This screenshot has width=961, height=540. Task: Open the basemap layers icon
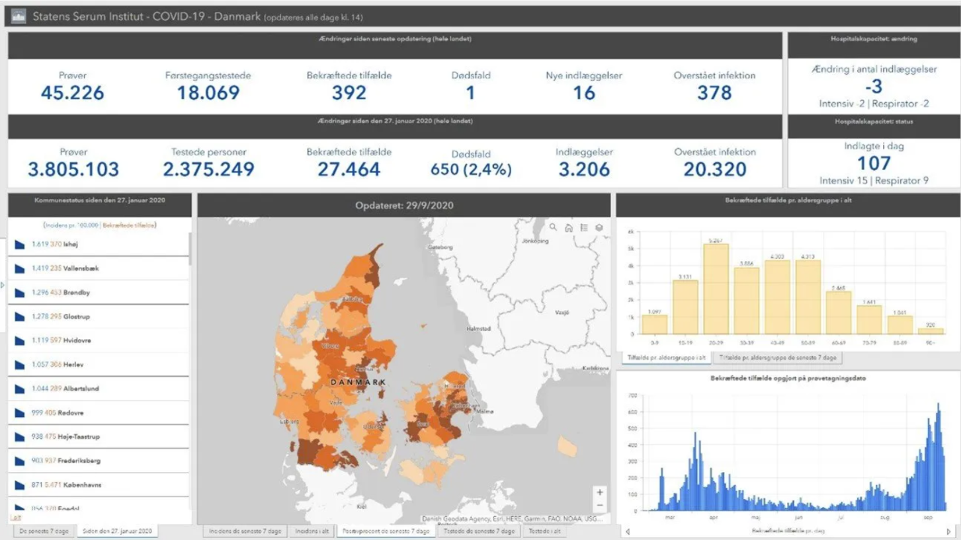pos(599,228)
